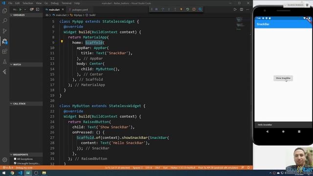Open Dart DevTools widget inspector icon
This screenshot has height=176, width=313.
click(x=200, y=9)
